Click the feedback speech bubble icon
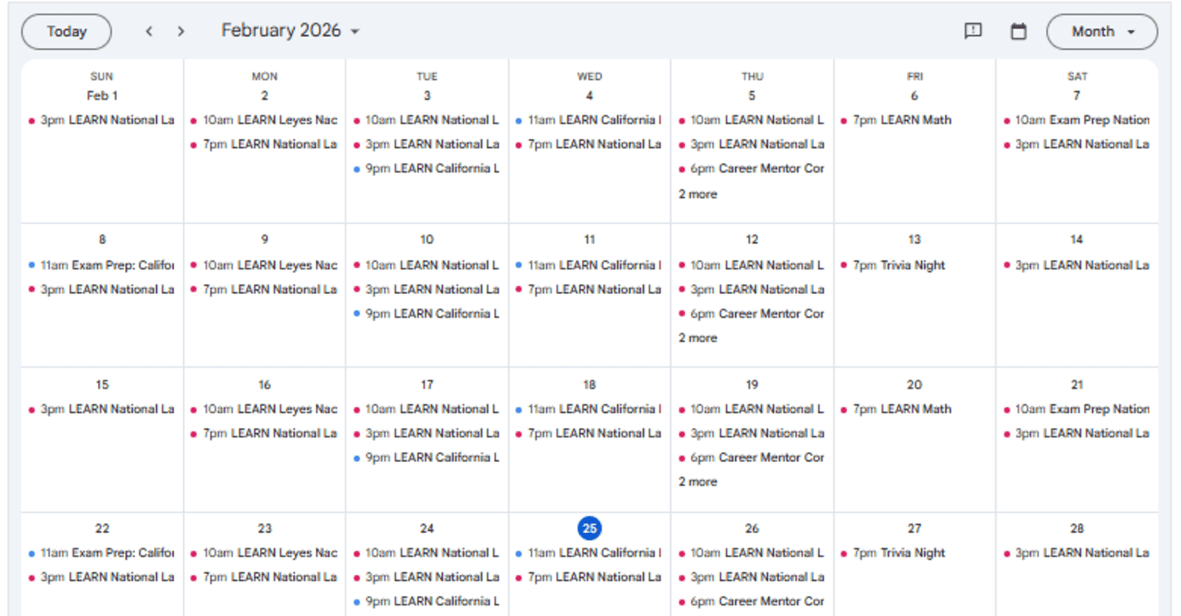Screen dimensions: 1181x616 [x=973, y=31]
